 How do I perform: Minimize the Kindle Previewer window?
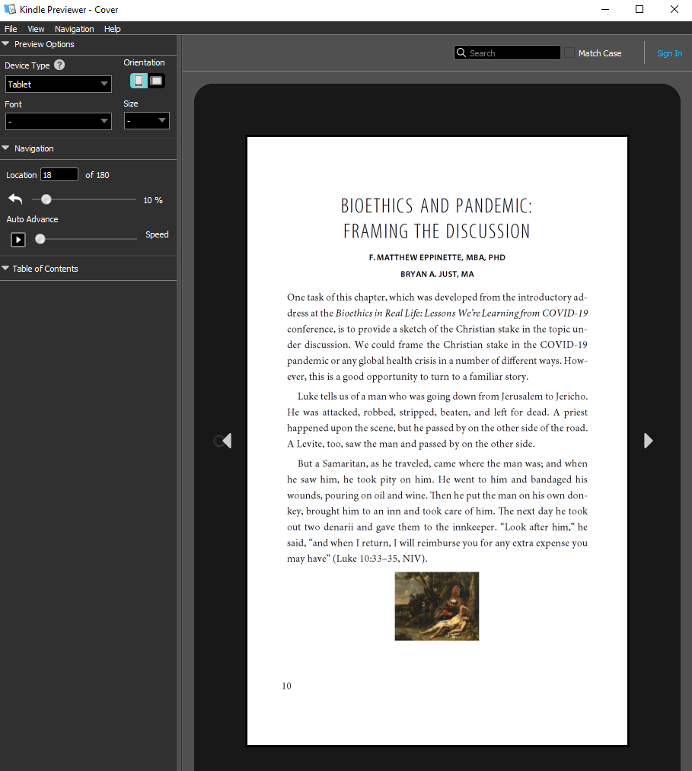point(605,9)
